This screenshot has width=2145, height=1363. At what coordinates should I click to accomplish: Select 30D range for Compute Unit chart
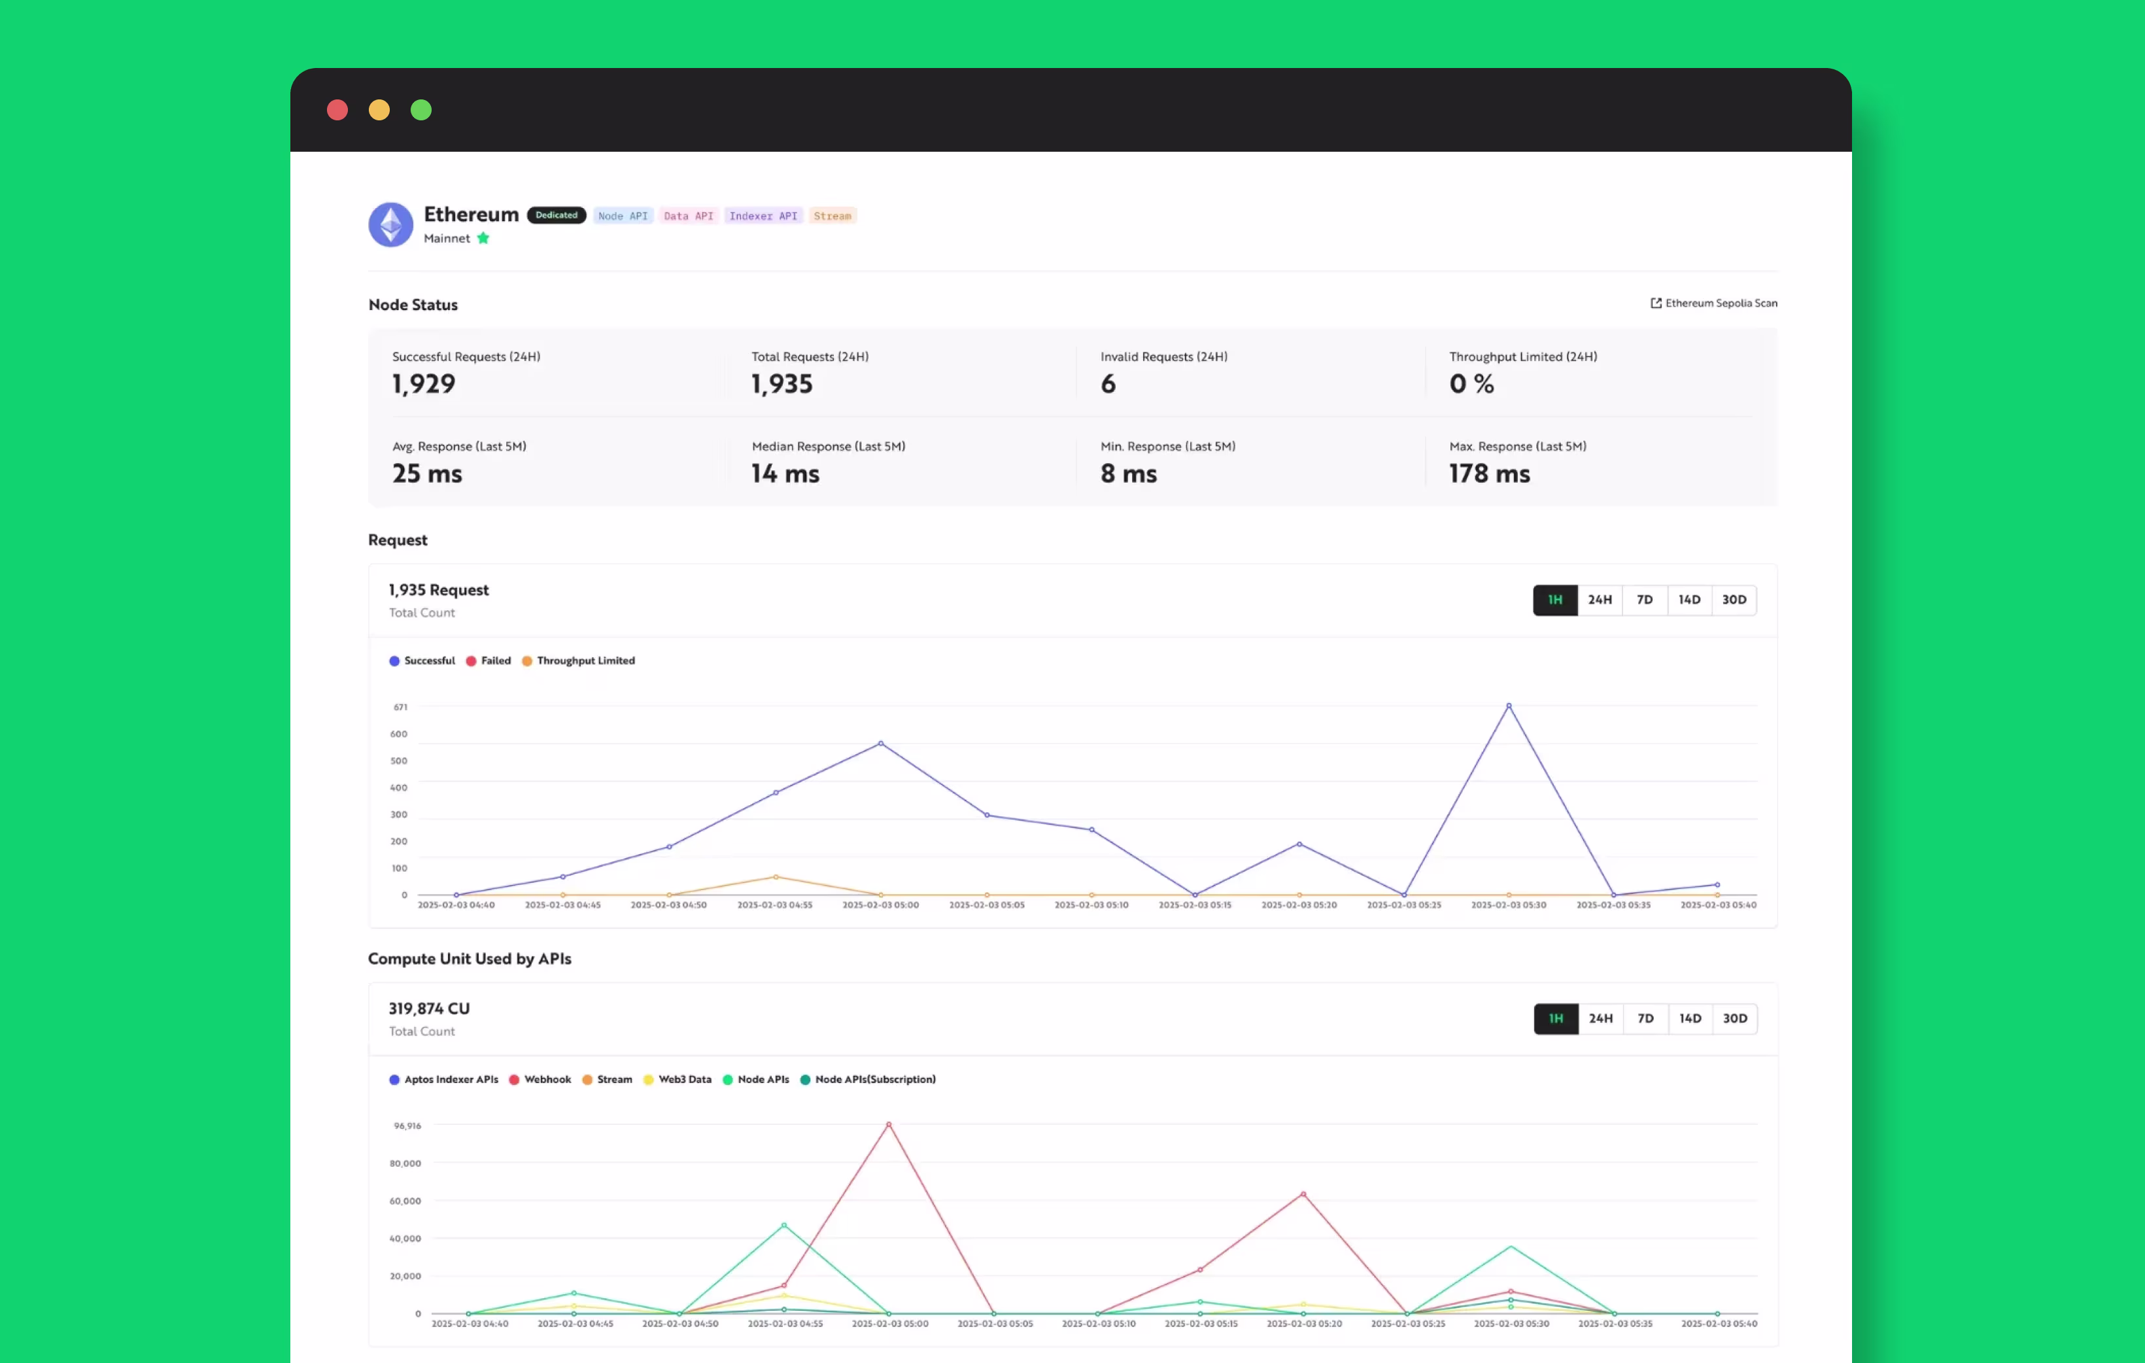[1734, 1018]
